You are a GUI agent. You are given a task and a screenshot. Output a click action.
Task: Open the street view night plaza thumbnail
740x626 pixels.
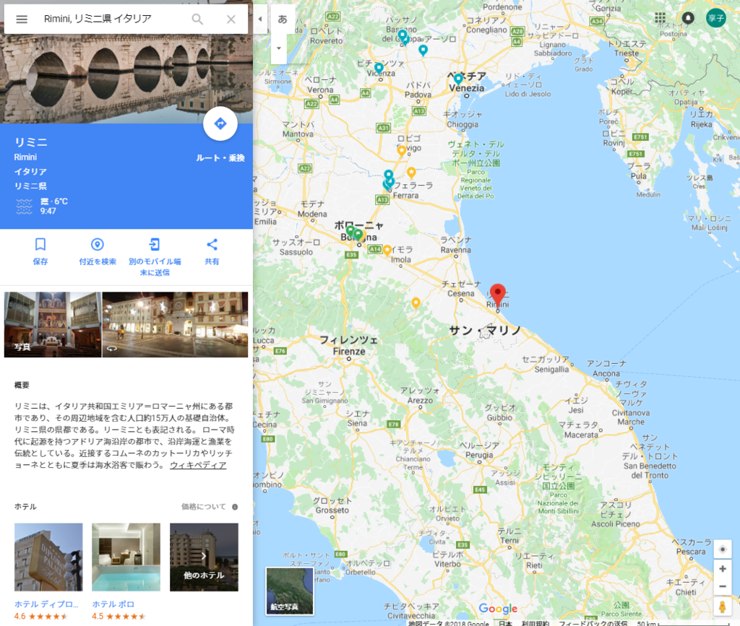click(x=175, y=324)
